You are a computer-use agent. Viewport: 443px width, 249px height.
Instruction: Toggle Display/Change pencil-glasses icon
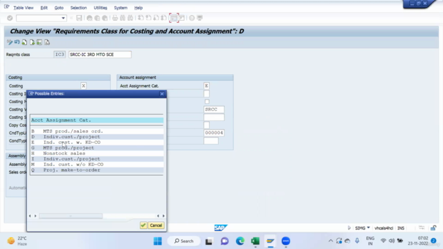click(10, 42)
